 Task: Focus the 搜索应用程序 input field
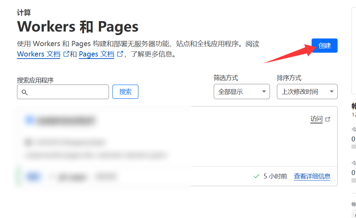pyautogui.click(x=63, y=92)
